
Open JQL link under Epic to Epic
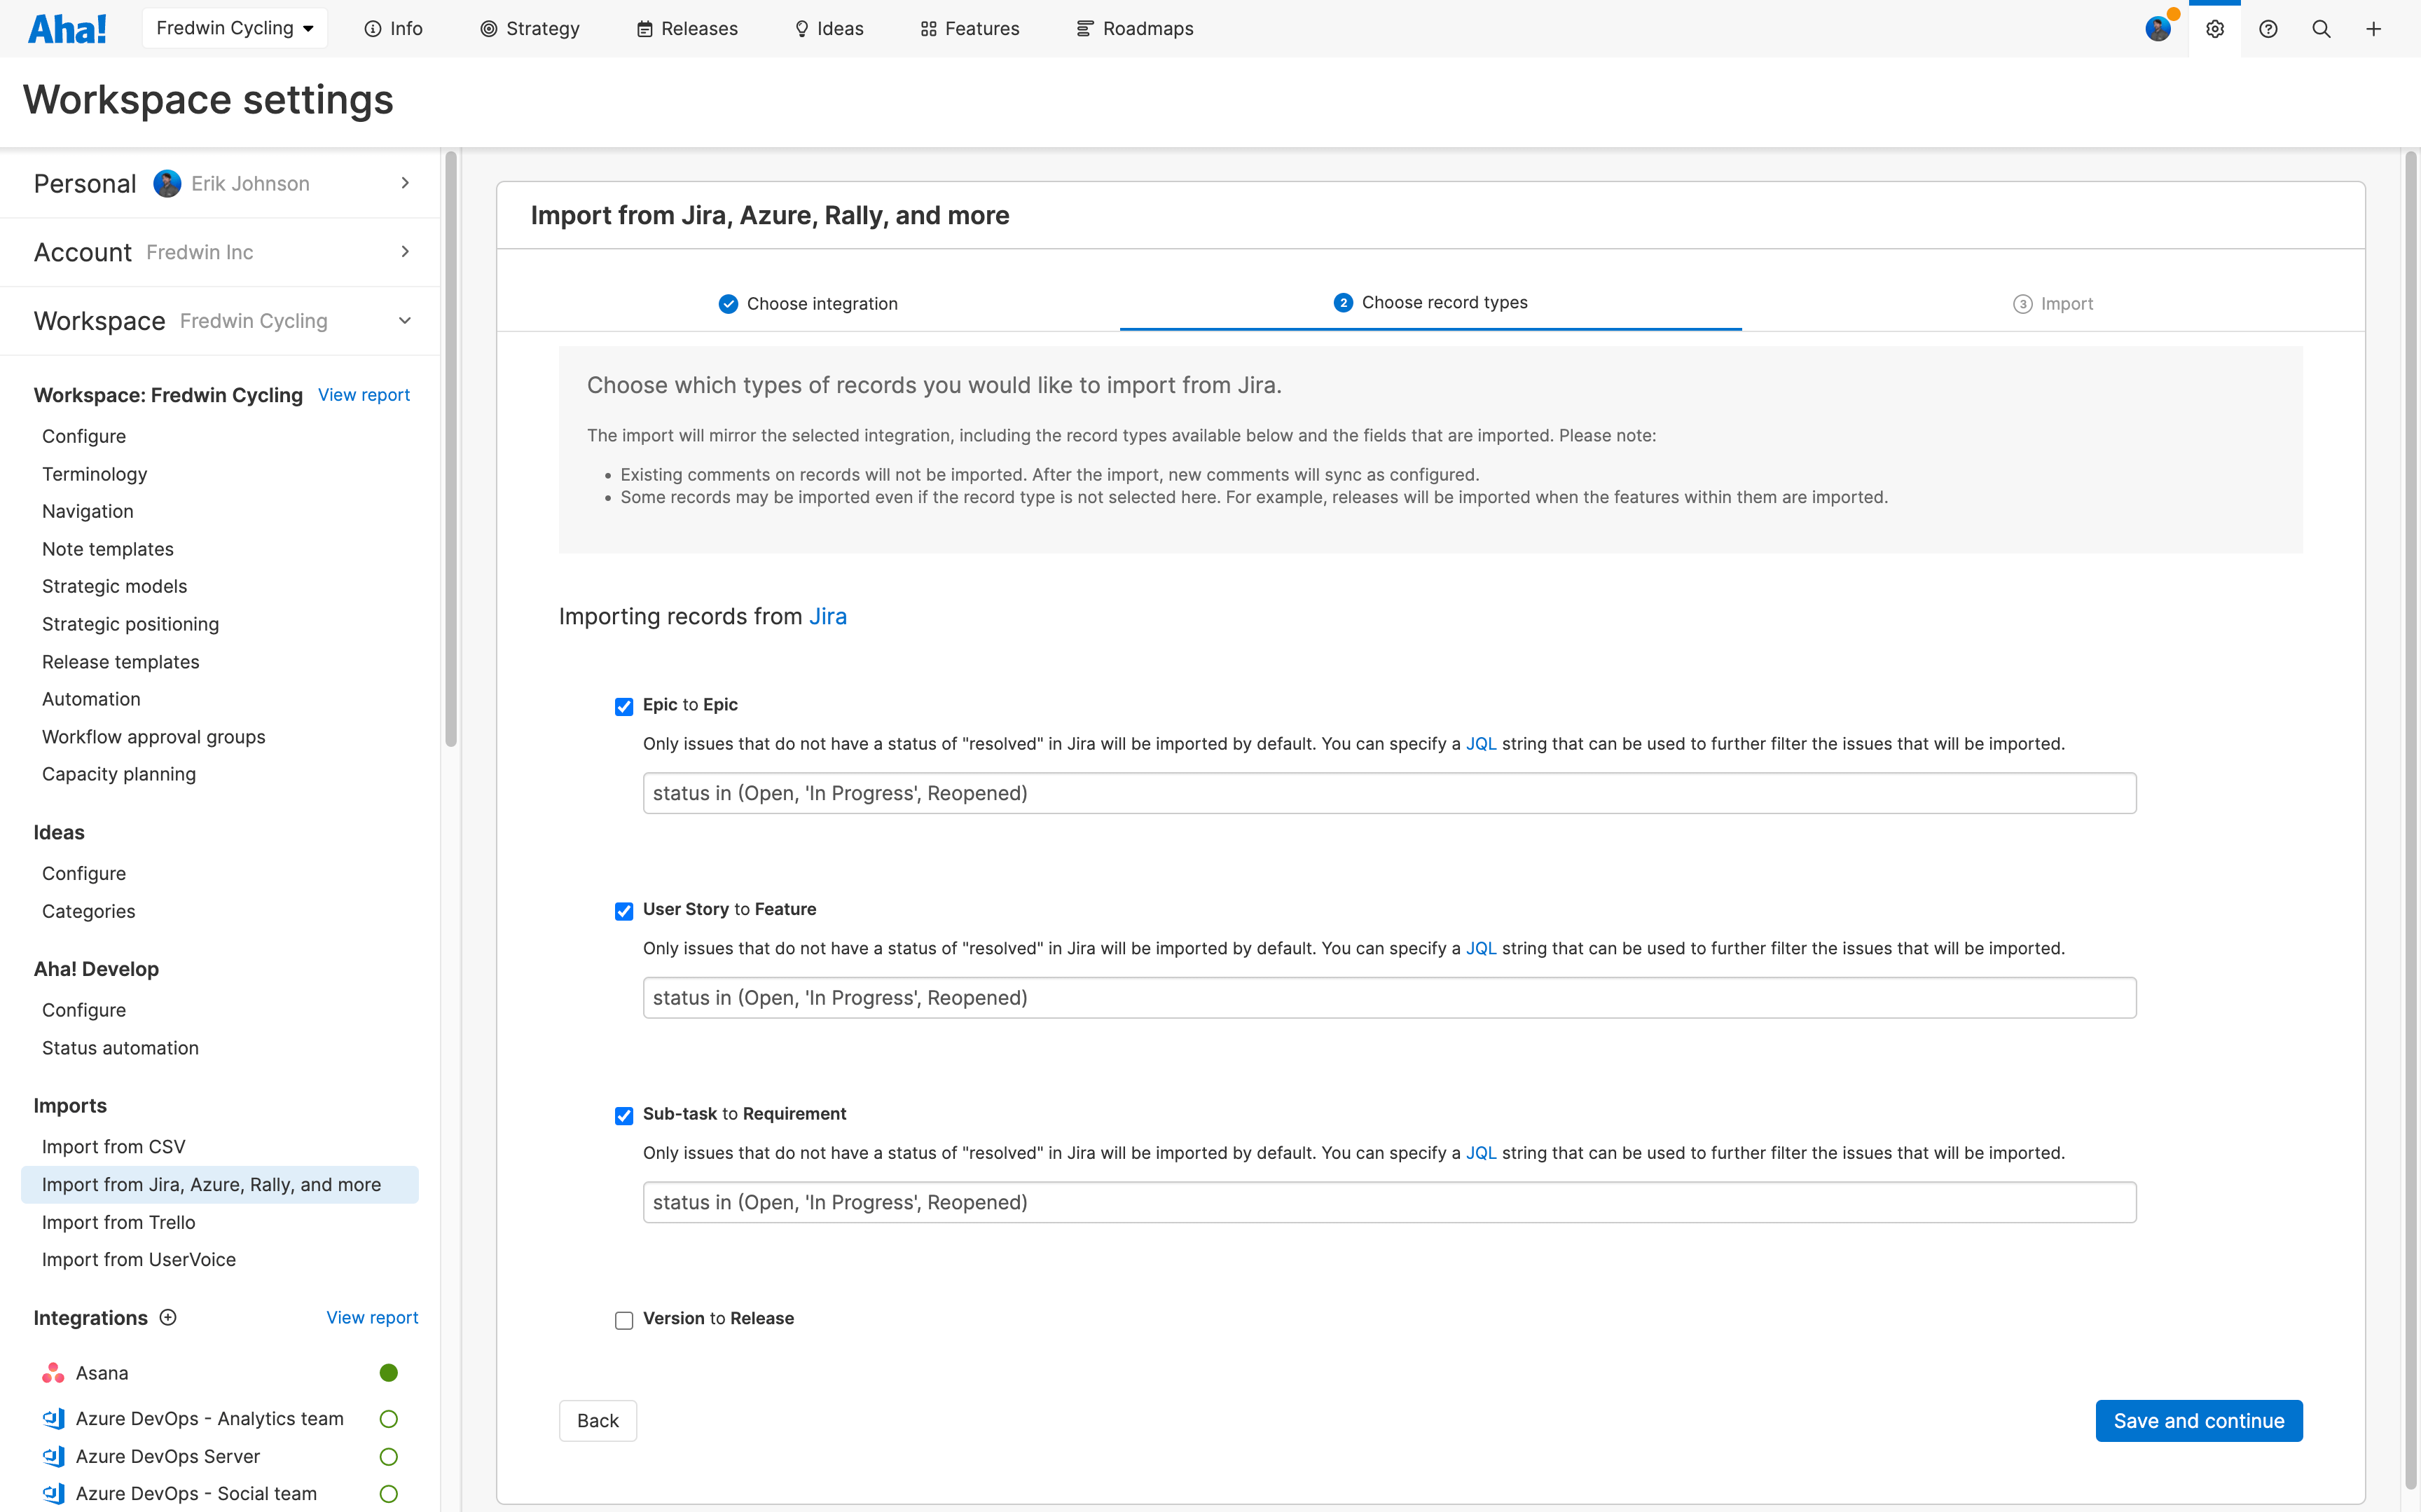pyautogui.click(x=1480, y=743)
